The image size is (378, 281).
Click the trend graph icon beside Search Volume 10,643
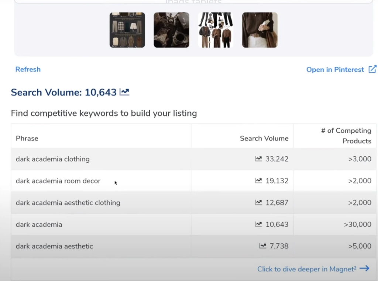pos(124,92)
